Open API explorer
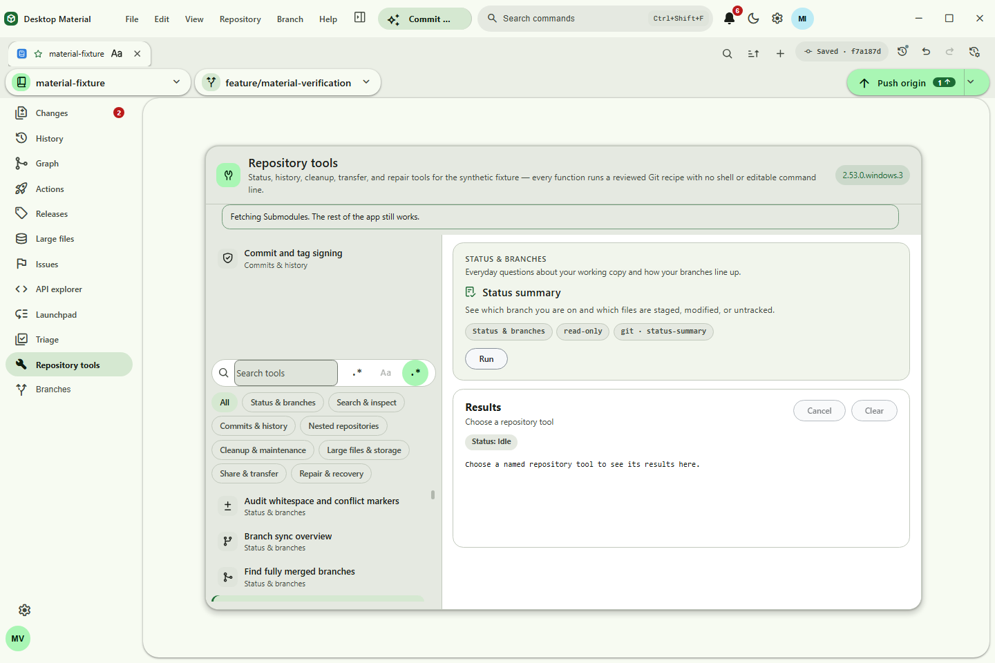Image resolution: width=995 pixels, height=663 pixels. [69, 289]
